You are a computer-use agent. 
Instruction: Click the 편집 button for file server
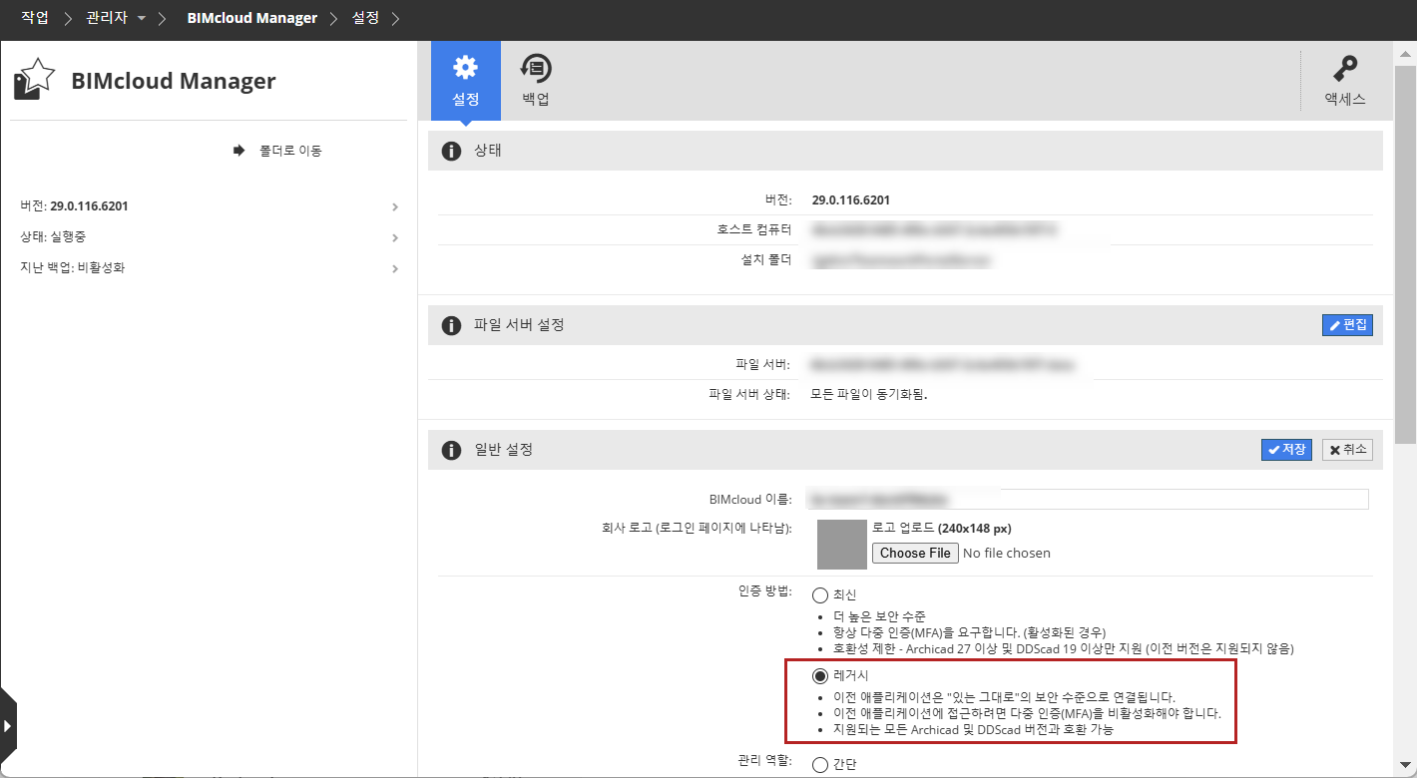[1347, 325]
